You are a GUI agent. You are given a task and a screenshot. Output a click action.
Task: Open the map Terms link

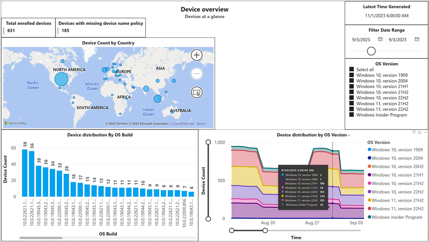coord(201,124)
